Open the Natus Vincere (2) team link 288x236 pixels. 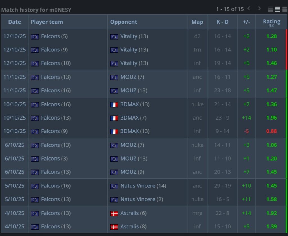141,199
